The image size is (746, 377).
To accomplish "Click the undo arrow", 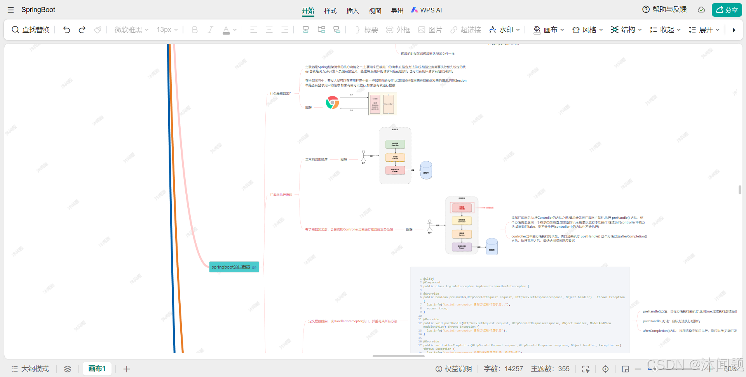I will point(66,30).
